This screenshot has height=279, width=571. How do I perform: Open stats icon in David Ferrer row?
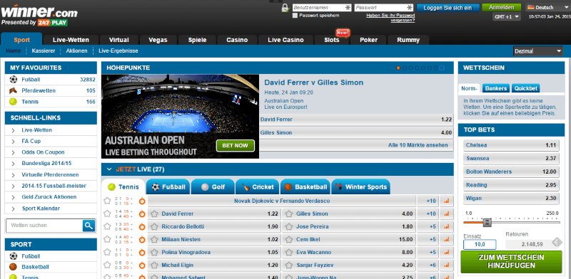(x=447, y=214)
